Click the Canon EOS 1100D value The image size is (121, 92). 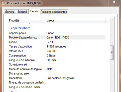click(x=58, y=37)
